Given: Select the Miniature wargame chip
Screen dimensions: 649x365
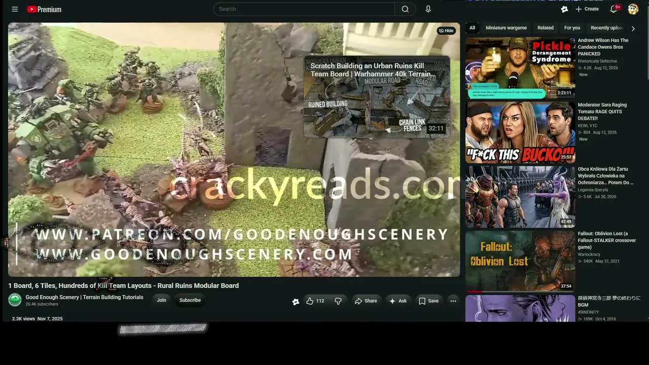Looking at the screenshot, I should [506, 28].
